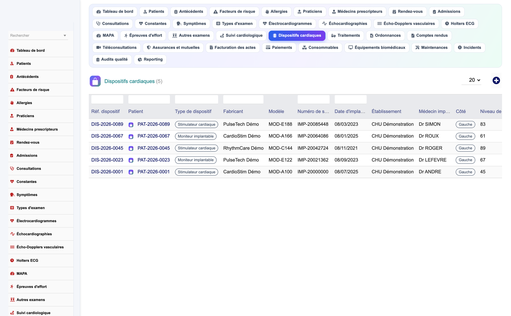
Task: Click the Dr ROGER cell
Action: coord(430,148)
